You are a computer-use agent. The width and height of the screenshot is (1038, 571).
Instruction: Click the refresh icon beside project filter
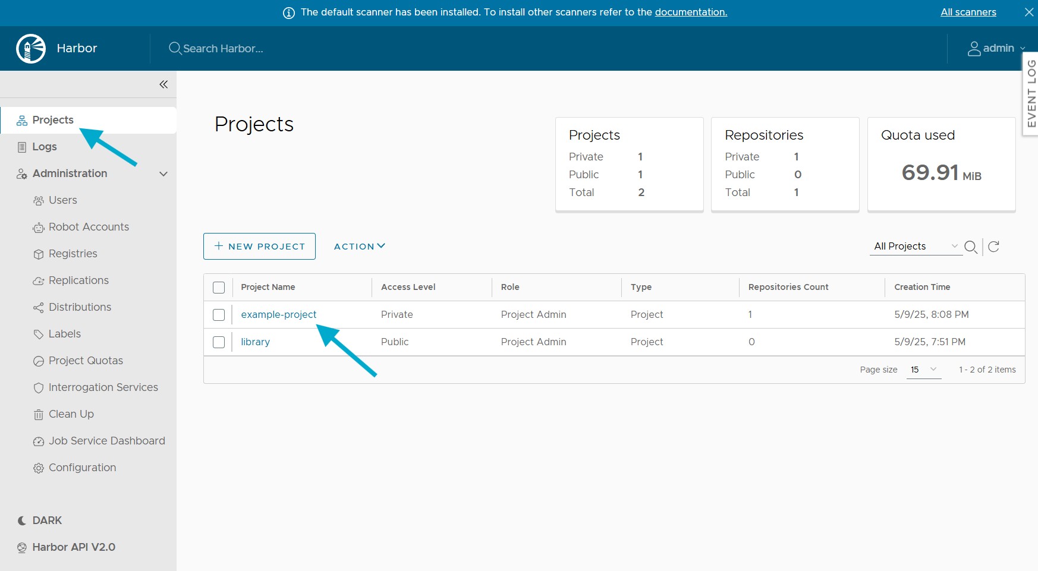[993, 247]
